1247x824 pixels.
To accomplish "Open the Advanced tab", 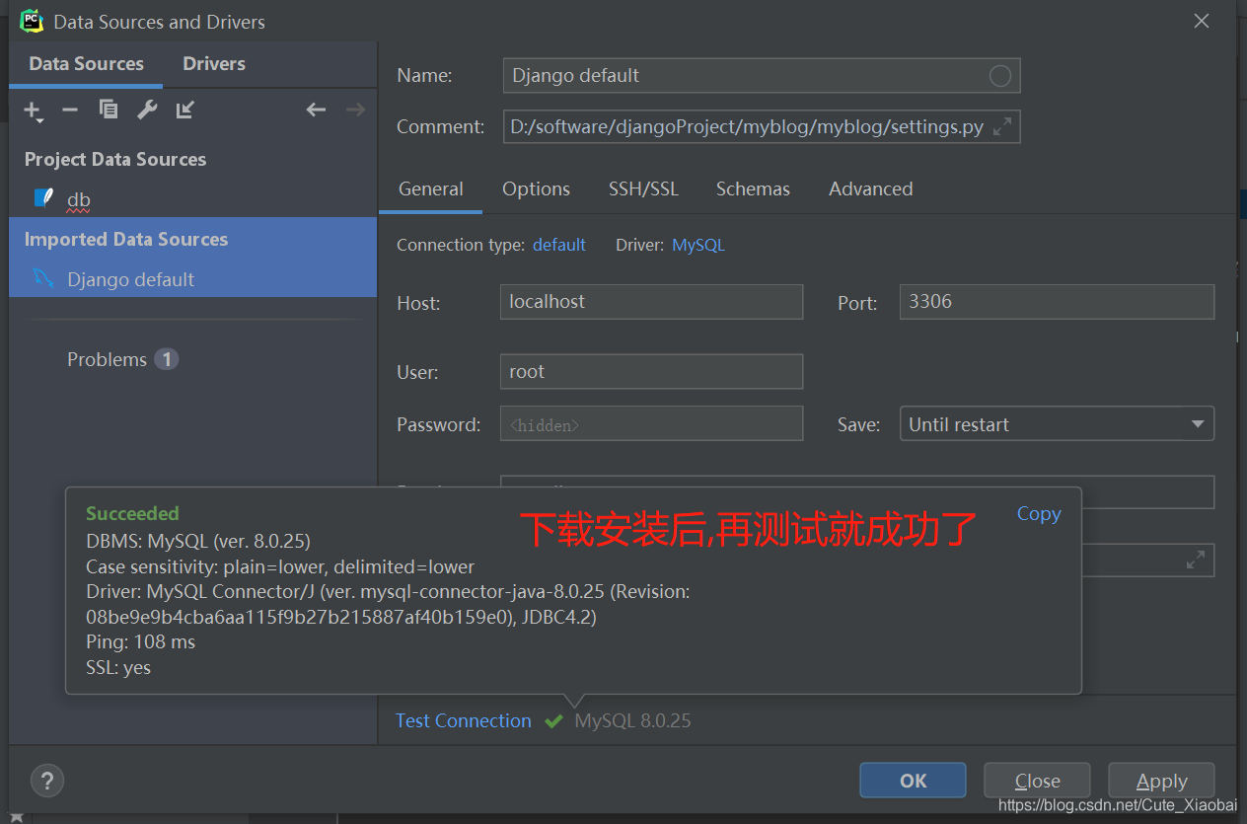I will click(x=870, y=189).
